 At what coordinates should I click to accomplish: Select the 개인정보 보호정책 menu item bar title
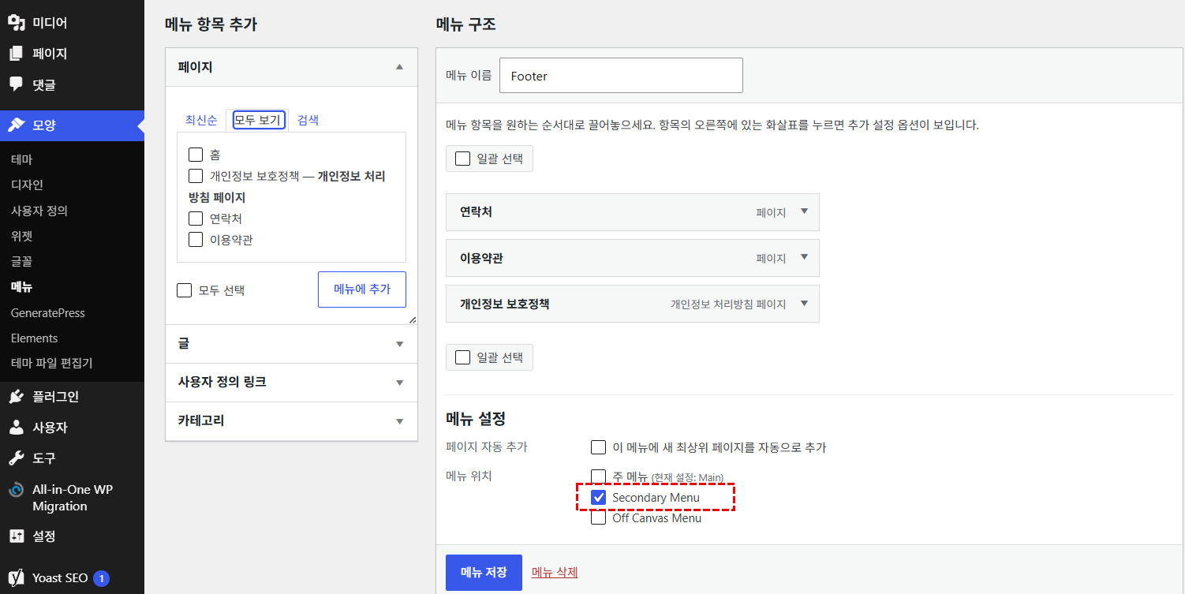(505, 304)
